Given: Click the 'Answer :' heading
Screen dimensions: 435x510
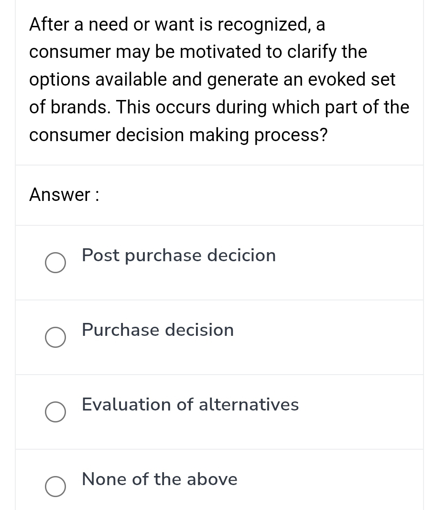Looking at the screenshot, I should click(64, 195).
